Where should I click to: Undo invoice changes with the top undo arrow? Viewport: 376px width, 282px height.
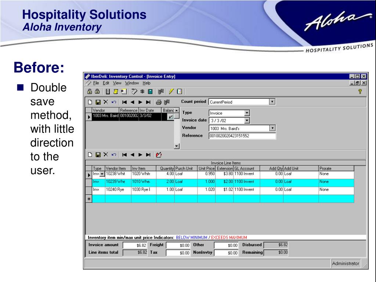point(114,102)
